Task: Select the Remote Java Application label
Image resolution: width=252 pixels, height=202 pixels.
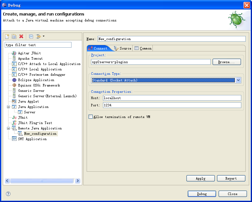Action: coord(40,128)
